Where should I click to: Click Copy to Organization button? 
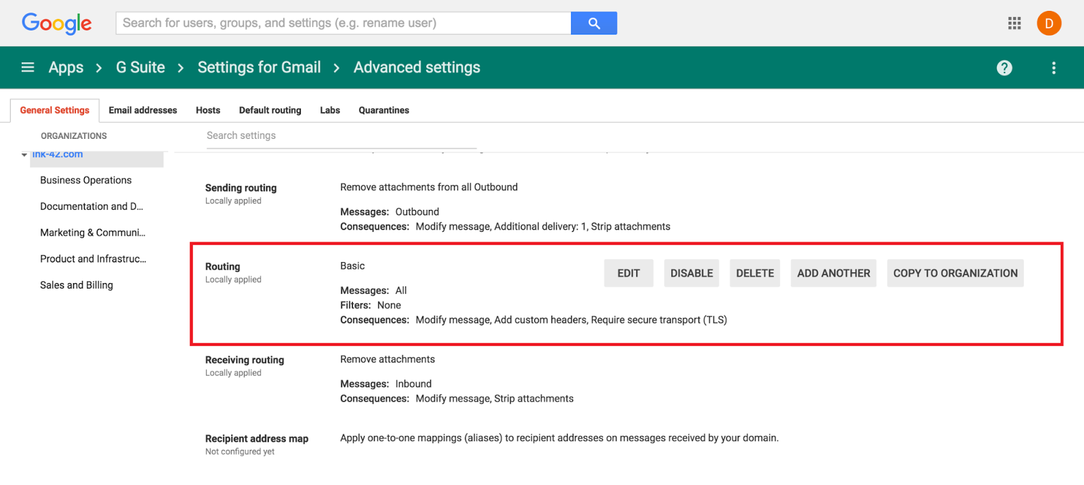click(955, 274)
